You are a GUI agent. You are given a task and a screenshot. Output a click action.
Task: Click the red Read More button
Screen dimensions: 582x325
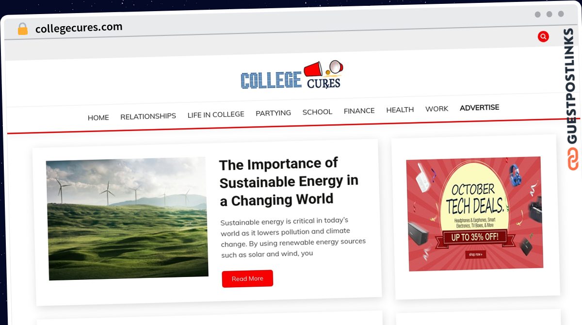click(x=247, y=278)
